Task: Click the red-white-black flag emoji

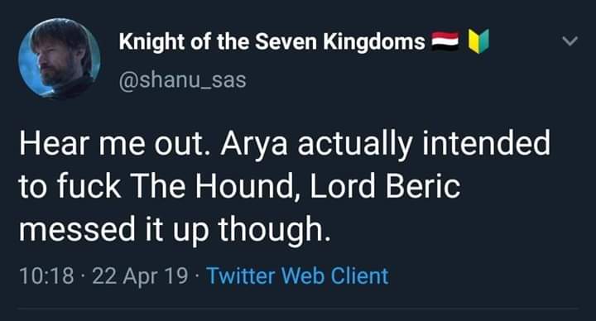Action: tap(445, 41)
